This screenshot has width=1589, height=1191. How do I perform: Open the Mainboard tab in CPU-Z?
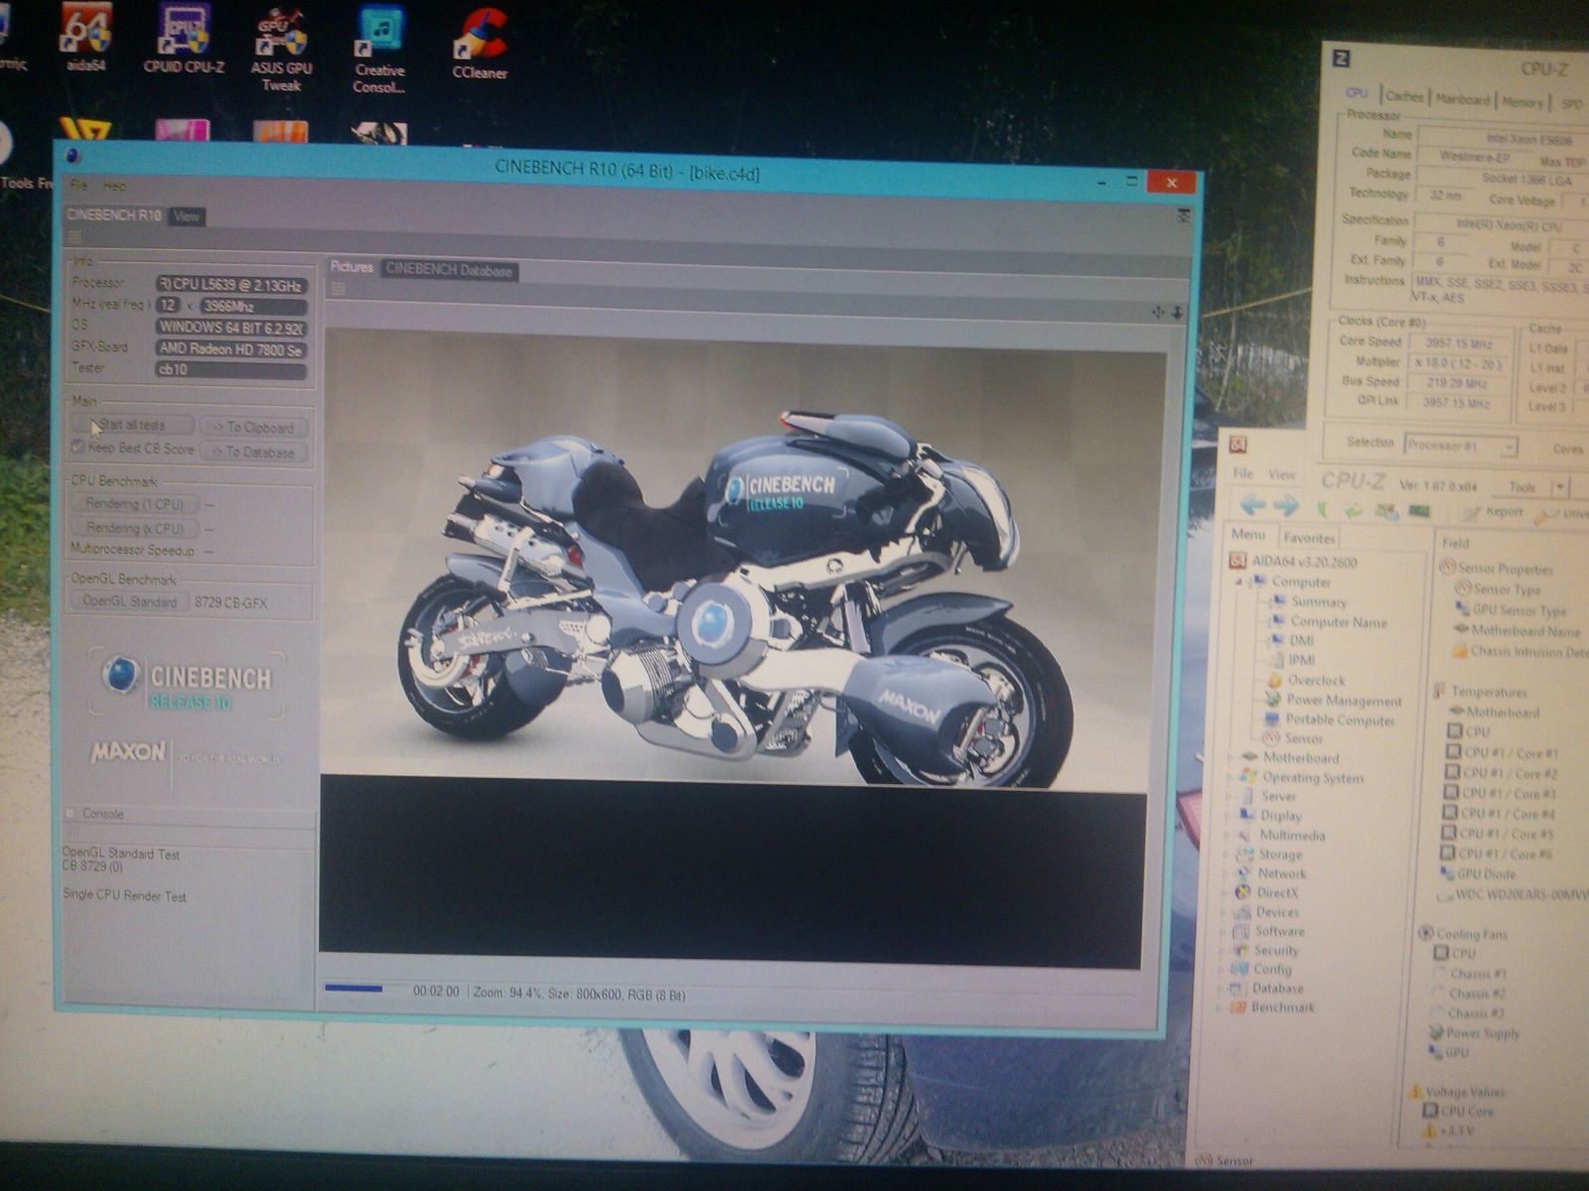(1463, 99)
